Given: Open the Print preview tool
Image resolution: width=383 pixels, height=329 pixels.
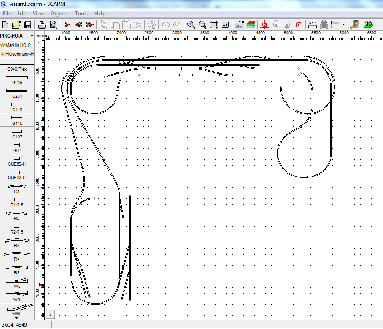Looking at the screenshot, I should tap(53, 24).
